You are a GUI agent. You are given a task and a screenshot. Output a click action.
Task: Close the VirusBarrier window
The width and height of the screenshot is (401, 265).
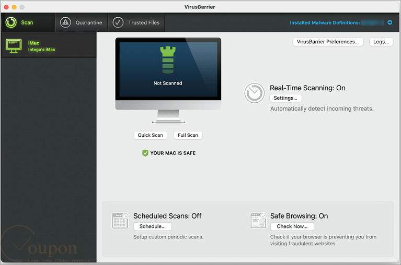tap(6, 7)
